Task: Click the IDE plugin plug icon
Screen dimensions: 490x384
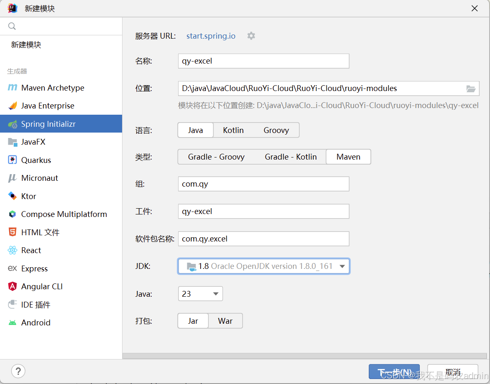Action: pos(12,304)
